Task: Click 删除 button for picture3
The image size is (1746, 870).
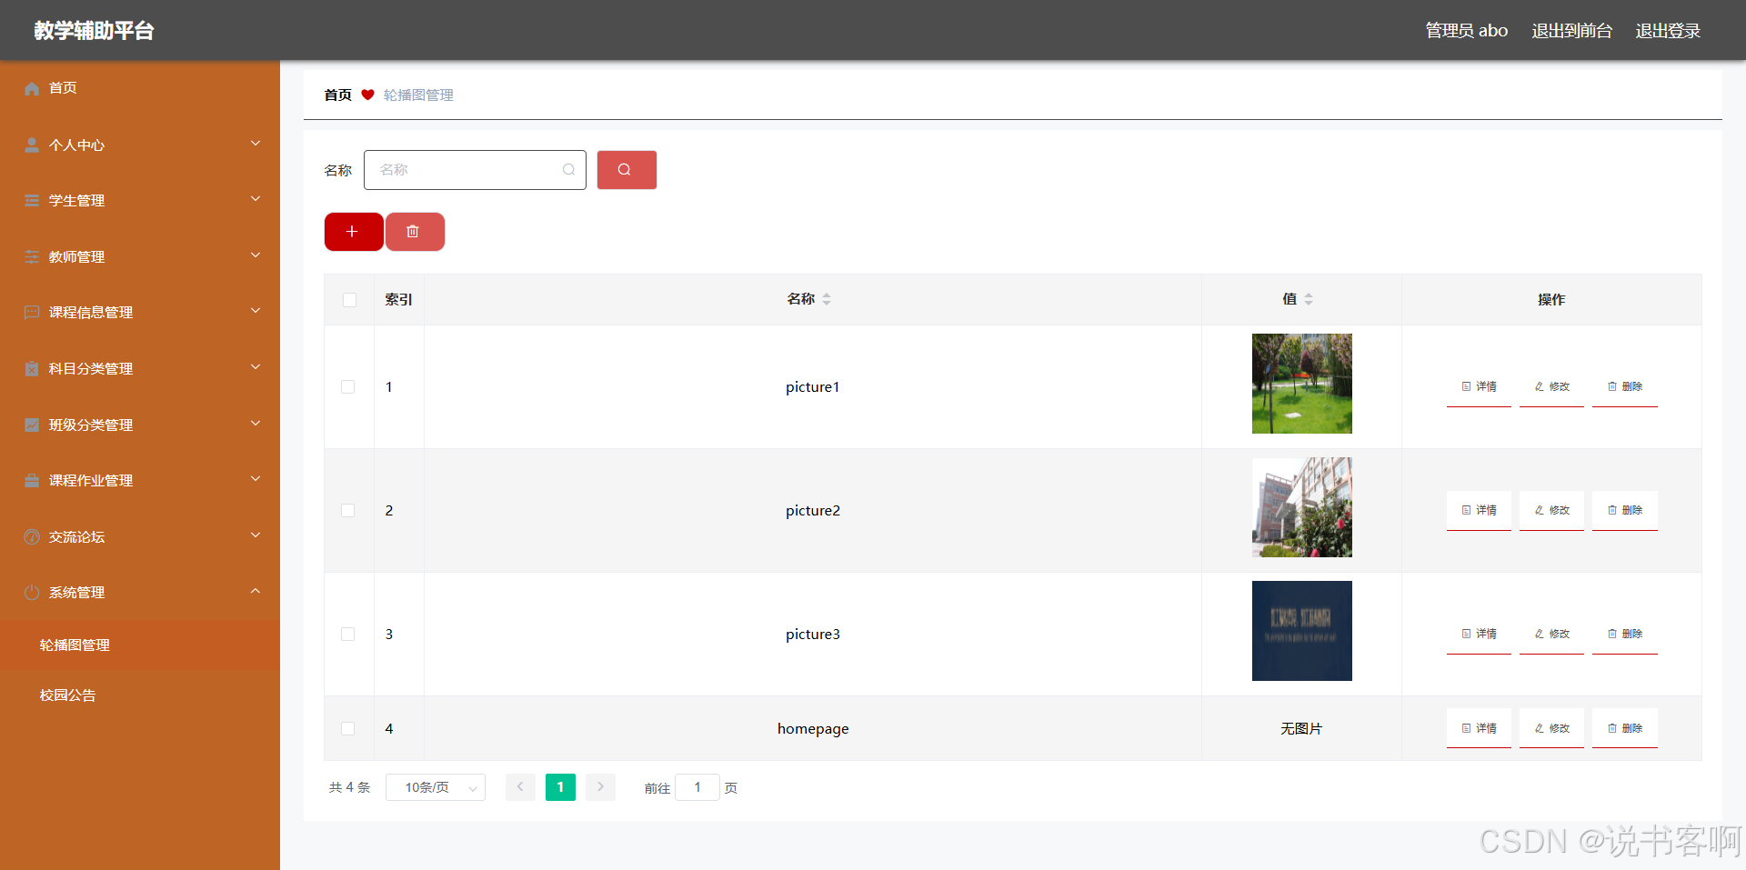Action: tap(1625, 635)
